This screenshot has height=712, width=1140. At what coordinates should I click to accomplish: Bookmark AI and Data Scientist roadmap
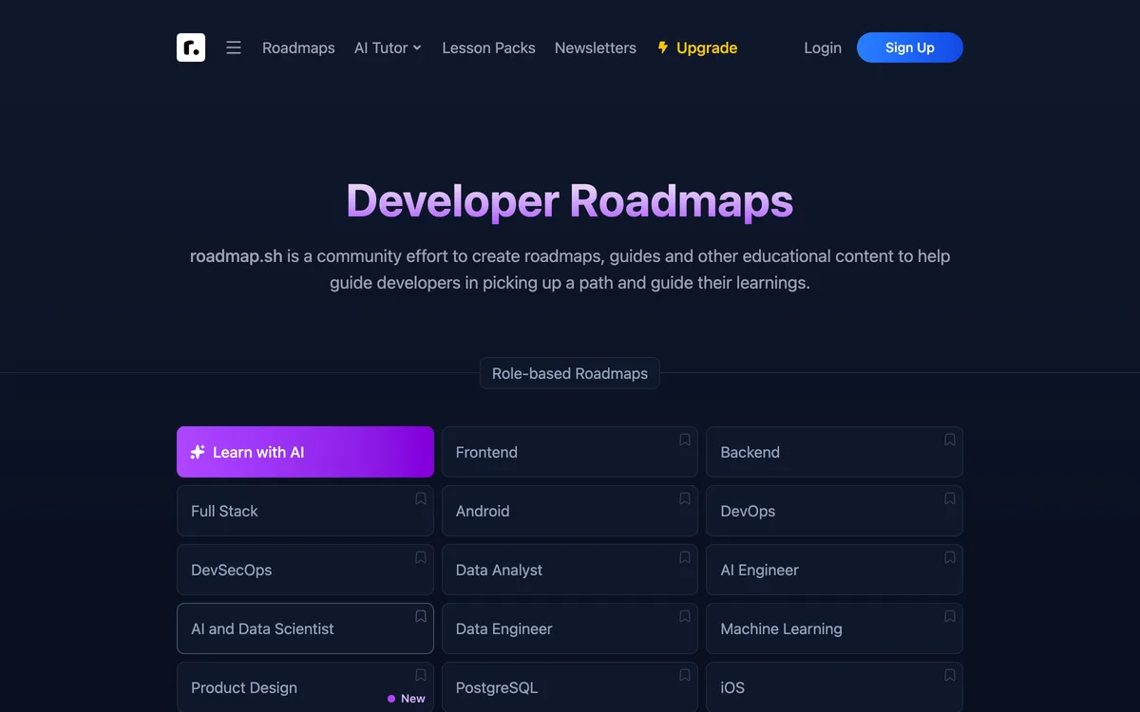pyautogui.click(x=421, y=616)
